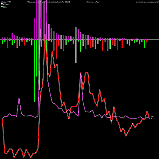Click the '1M' label above 0.28
Viewport: 159px width, 159px height.
pos(152,117)
